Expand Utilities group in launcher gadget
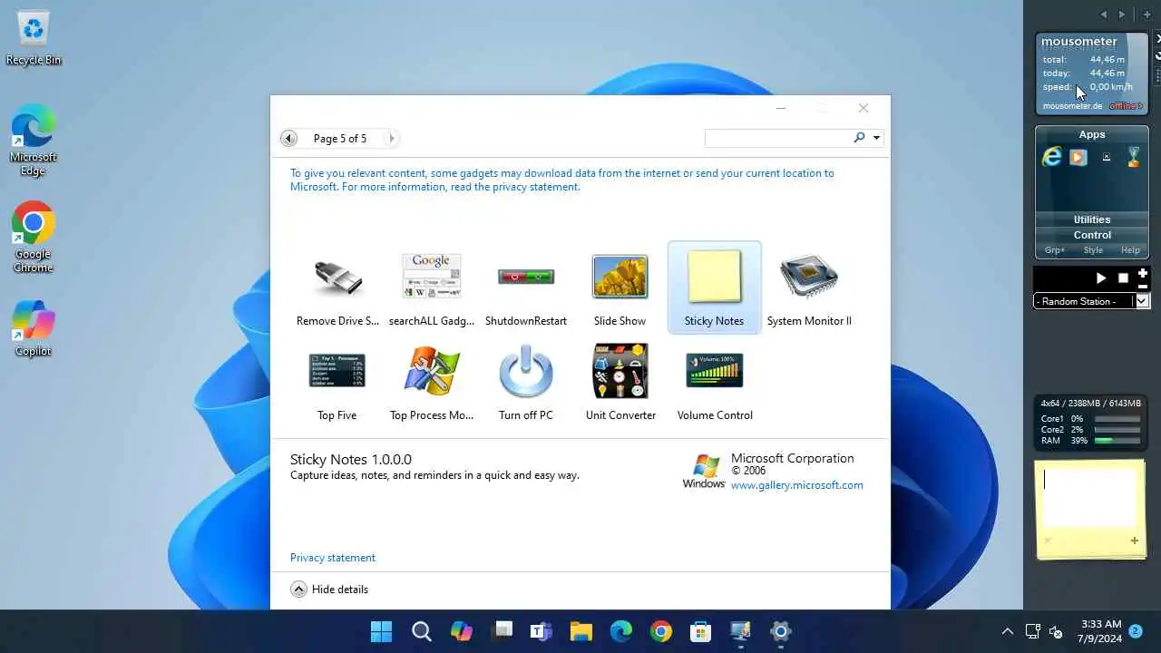Screen dimensions: 1161x653 pos(1092,219)
